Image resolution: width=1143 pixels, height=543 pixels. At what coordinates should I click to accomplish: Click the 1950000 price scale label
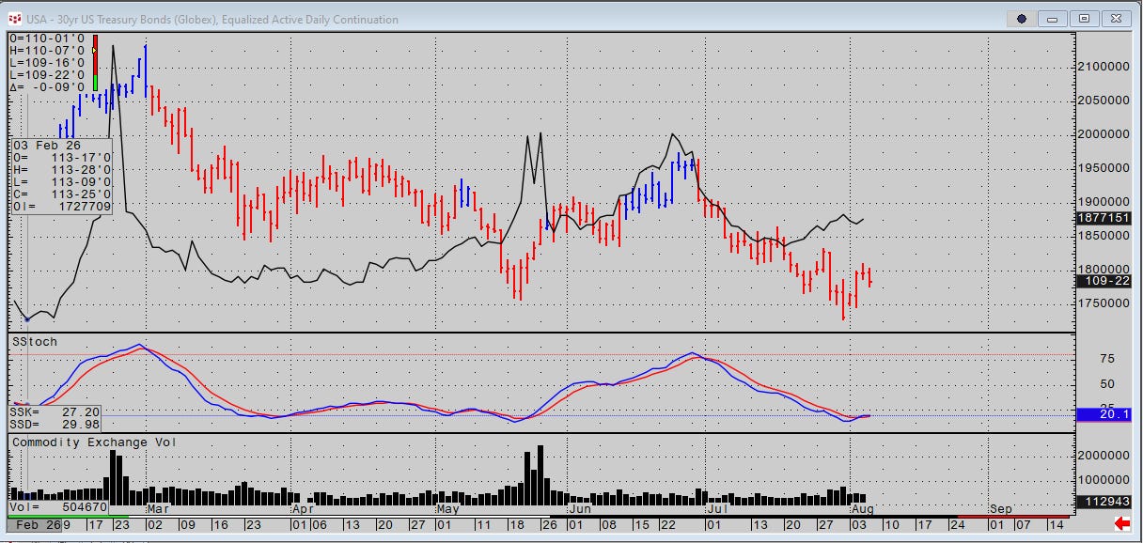coord(1104,168)
